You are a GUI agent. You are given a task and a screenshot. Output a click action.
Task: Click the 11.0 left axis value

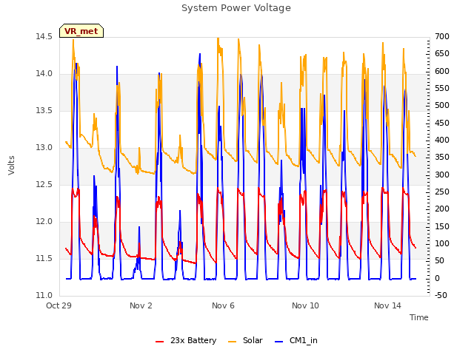click(44, 295)
